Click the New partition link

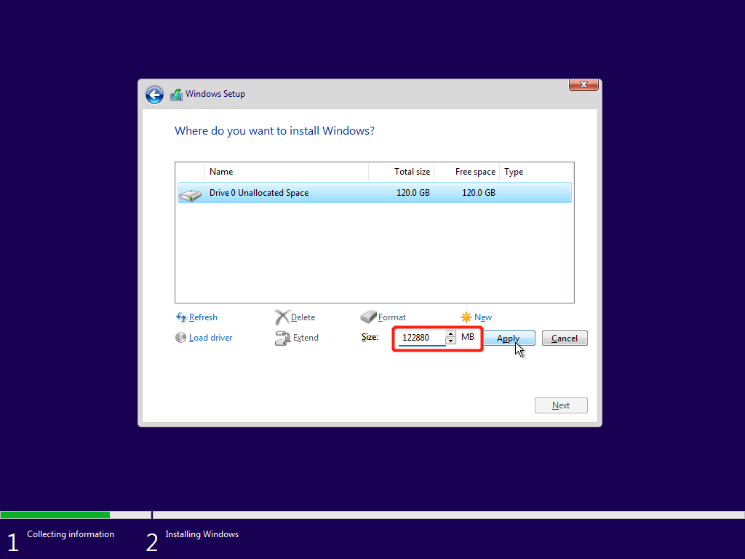(x=483, y=317)
